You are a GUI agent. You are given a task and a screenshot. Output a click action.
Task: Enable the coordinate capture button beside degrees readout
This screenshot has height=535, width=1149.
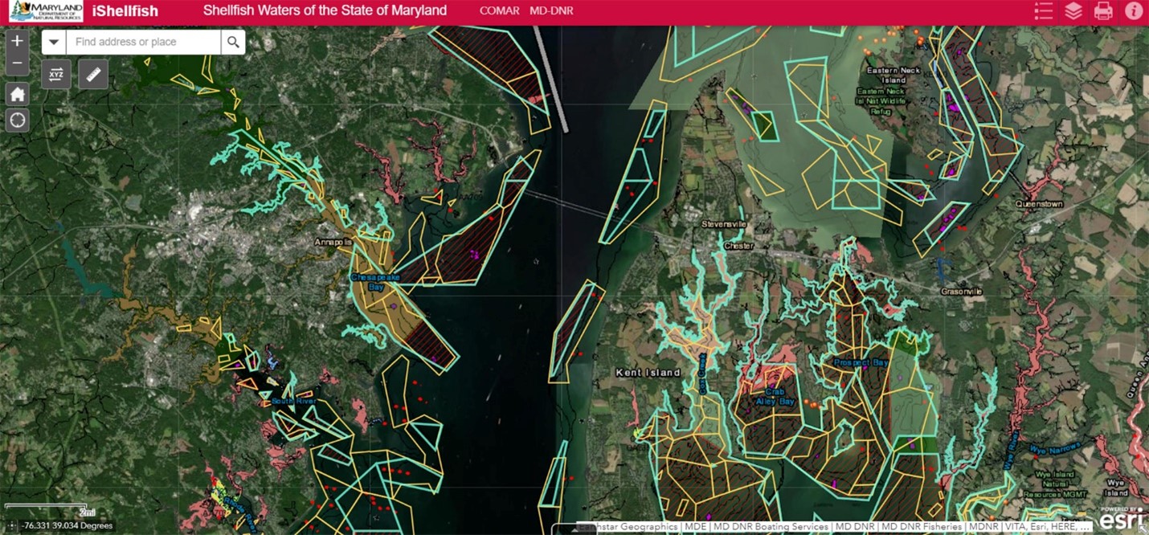11,525
